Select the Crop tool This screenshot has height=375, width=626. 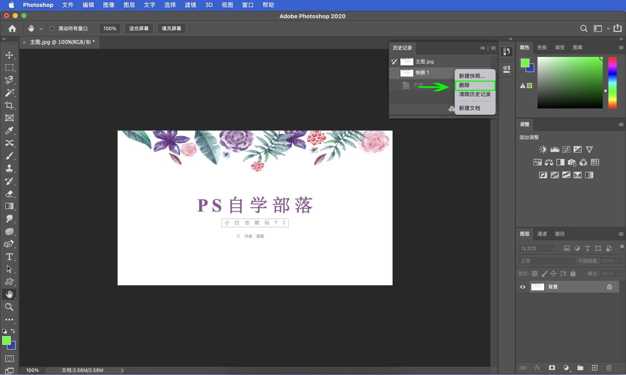pyautogui.click(x=10, y=105)
